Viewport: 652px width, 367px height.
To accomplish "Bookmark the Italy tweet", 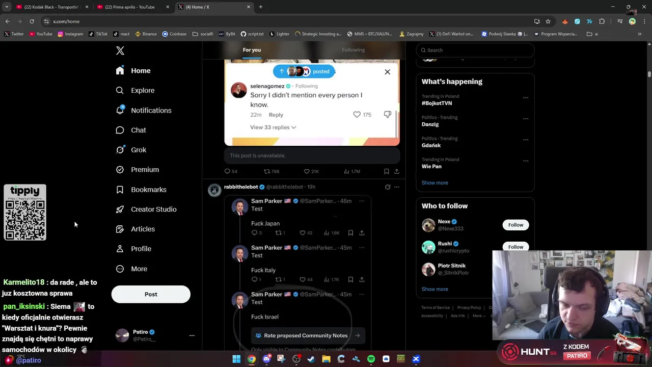I will [x=350, y=279].
